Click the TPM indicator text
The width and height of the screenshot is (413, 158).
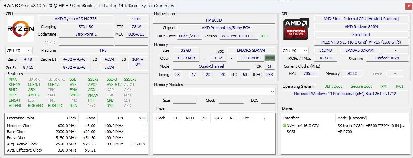pyautogui.click(x=383, y=86)
